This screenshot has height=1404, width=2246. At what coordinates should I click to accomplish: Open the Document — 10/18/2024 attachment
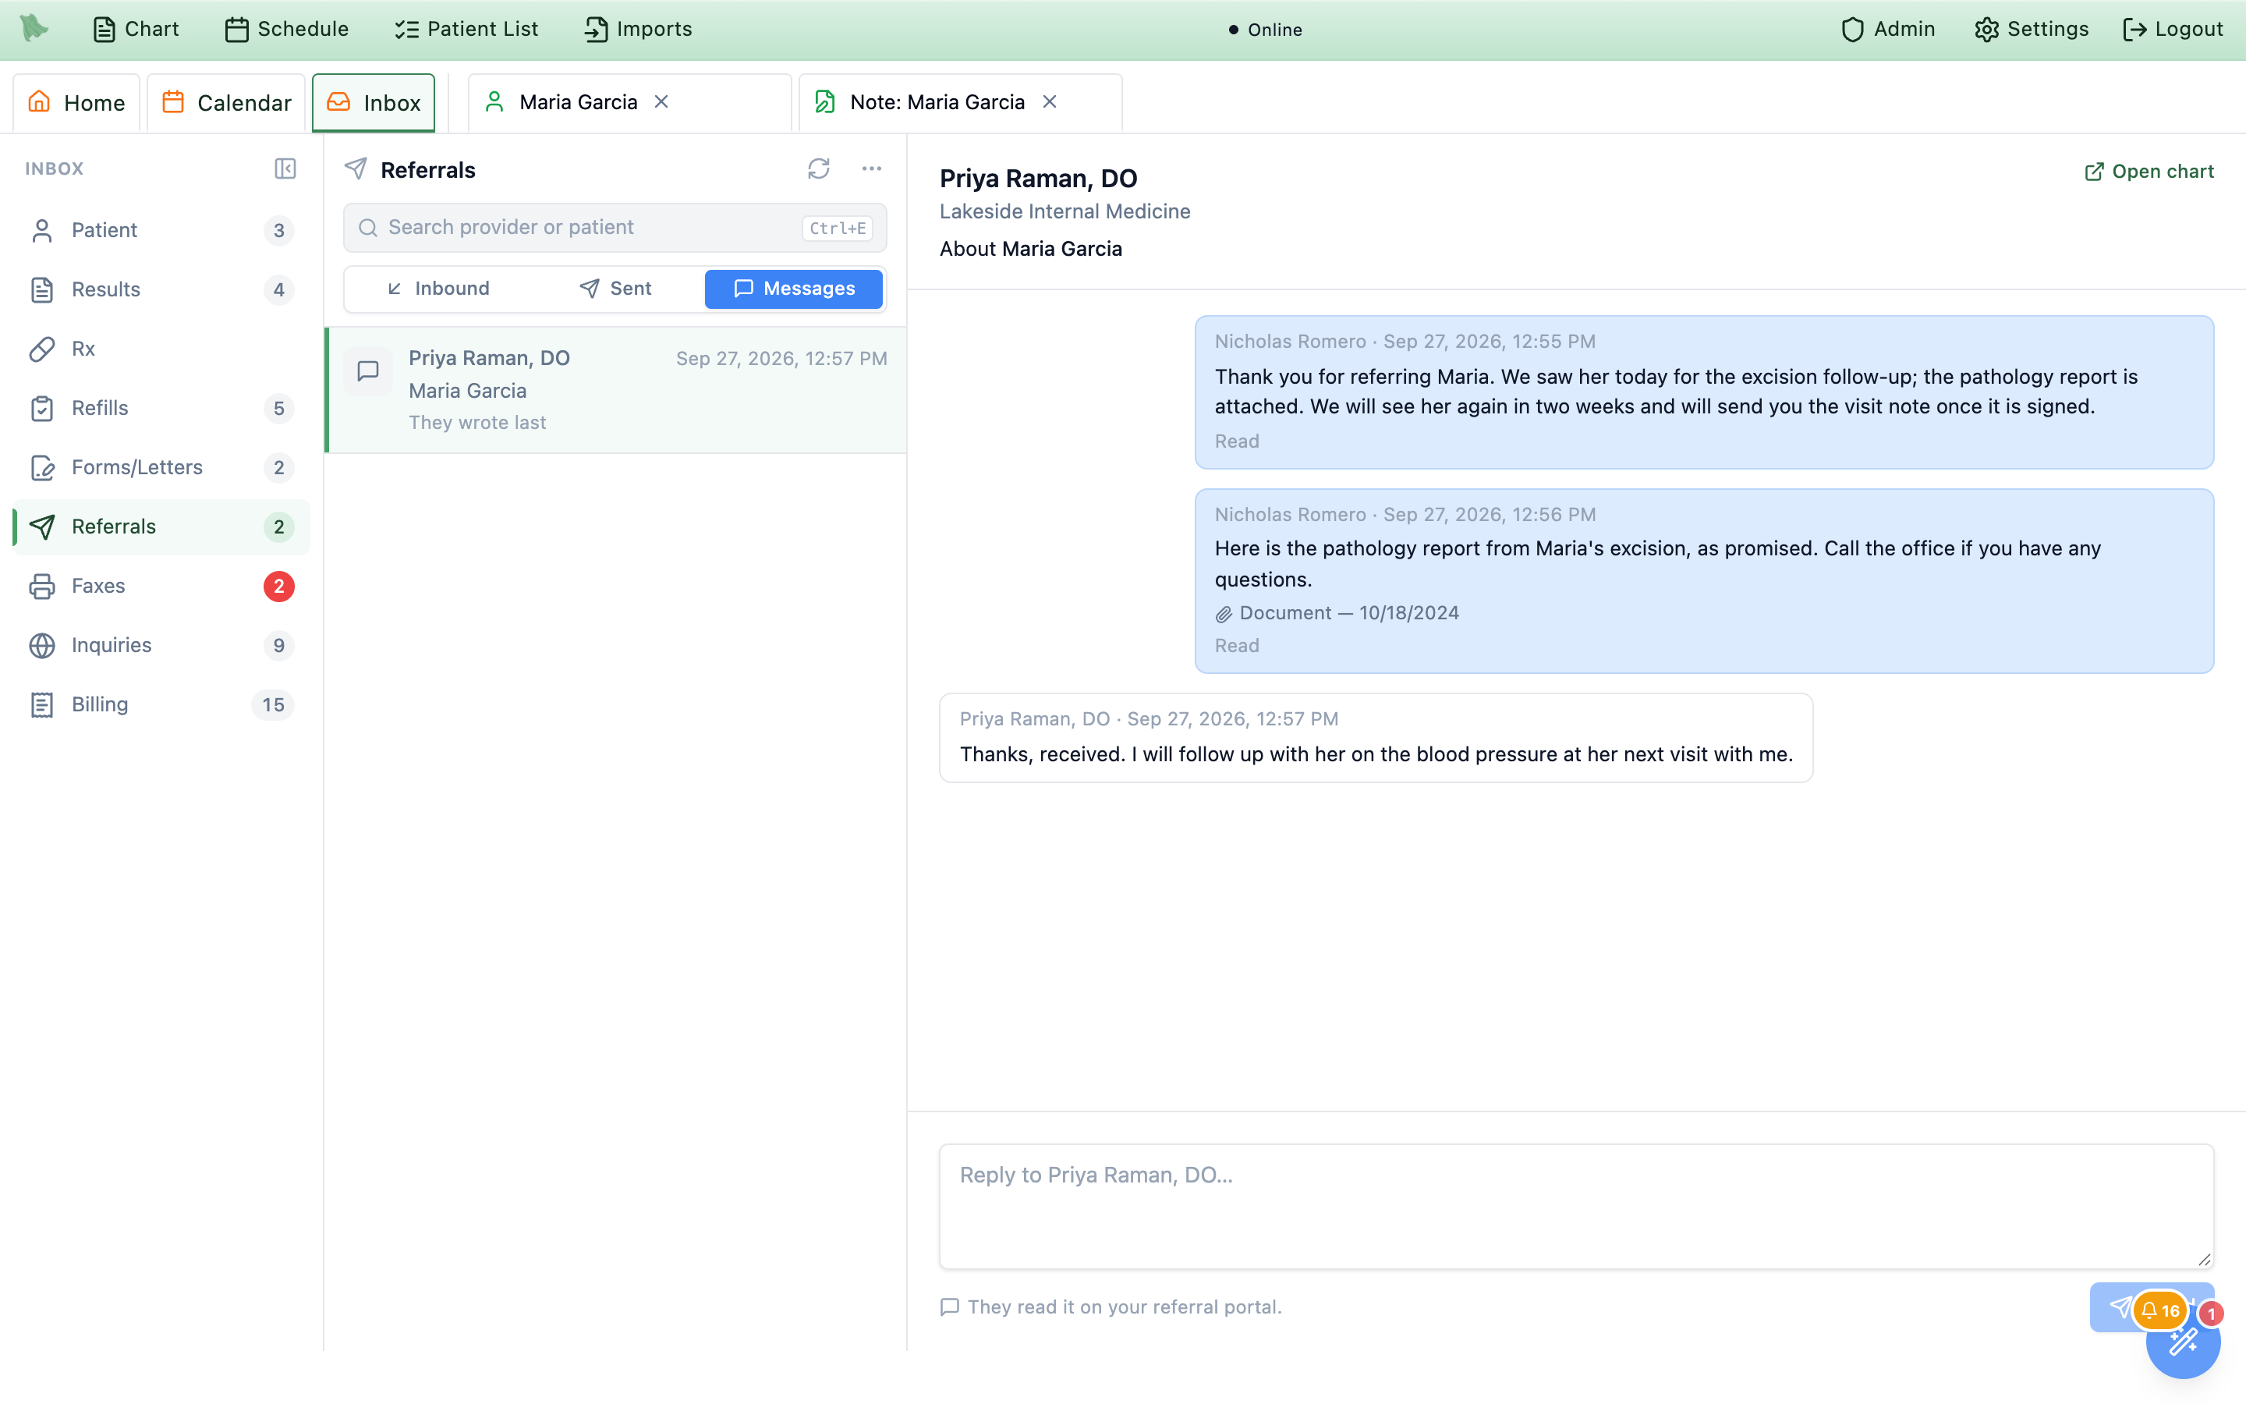pos(1337,613)
